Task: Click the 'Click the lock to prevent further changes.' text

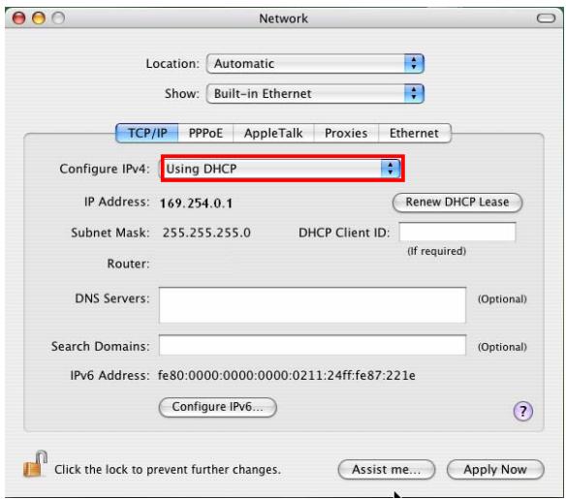Action: click(168, 469)
